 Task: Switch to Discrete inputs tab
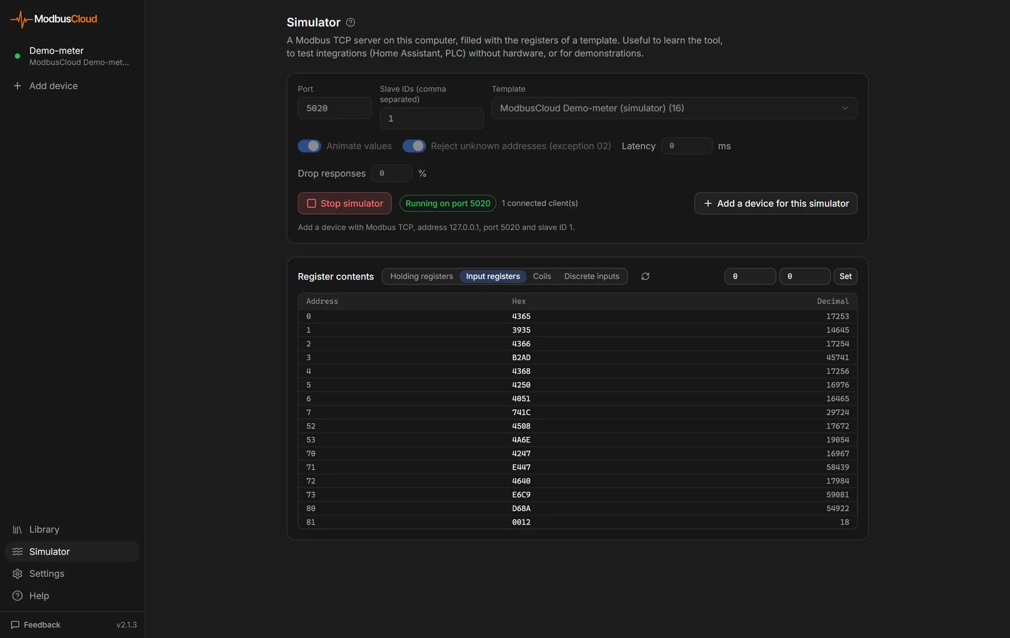click(x=591, y=276)
